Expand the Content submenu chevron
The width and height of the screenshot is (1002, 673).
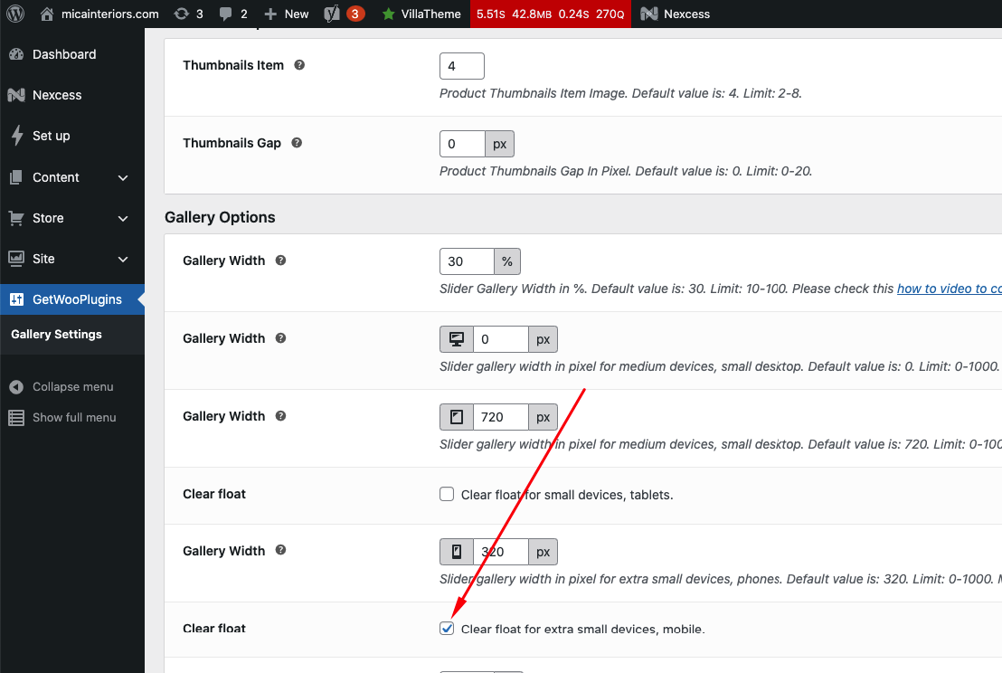(x=123, y=177)
